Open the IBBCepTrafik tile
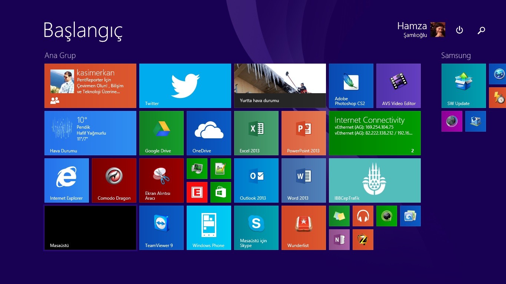This screenshot has height=284, width=506. click(x=375, y=180)
